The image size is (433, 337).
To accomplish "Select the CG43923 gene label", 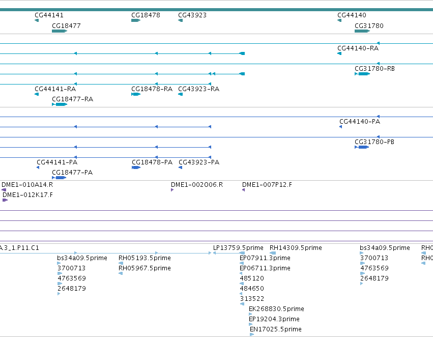I will (x=192, y=15).
